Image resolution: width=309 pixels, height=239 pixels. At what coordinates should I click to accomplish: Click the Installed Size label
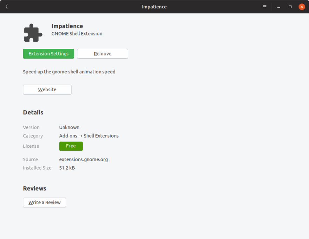click(37, 168)
